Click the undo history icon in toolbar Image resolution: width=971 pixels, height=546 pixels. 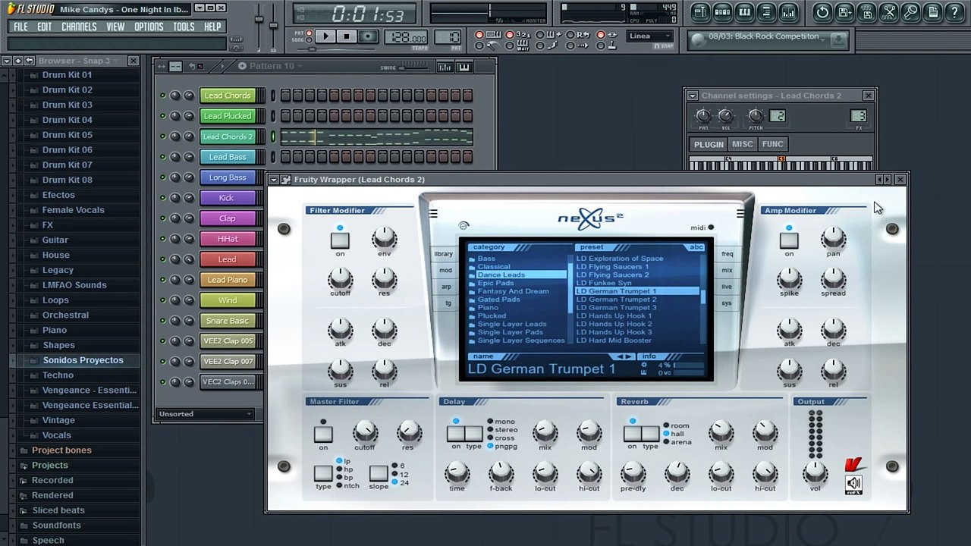(x=822, y=12)
